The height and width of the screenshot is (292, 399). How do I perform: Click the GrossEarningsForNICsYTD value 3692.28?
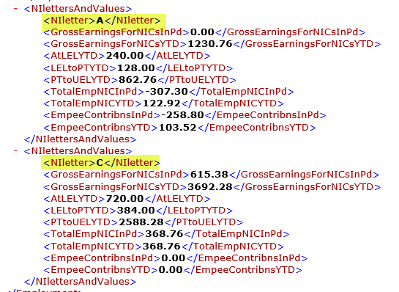coord(210,187)
